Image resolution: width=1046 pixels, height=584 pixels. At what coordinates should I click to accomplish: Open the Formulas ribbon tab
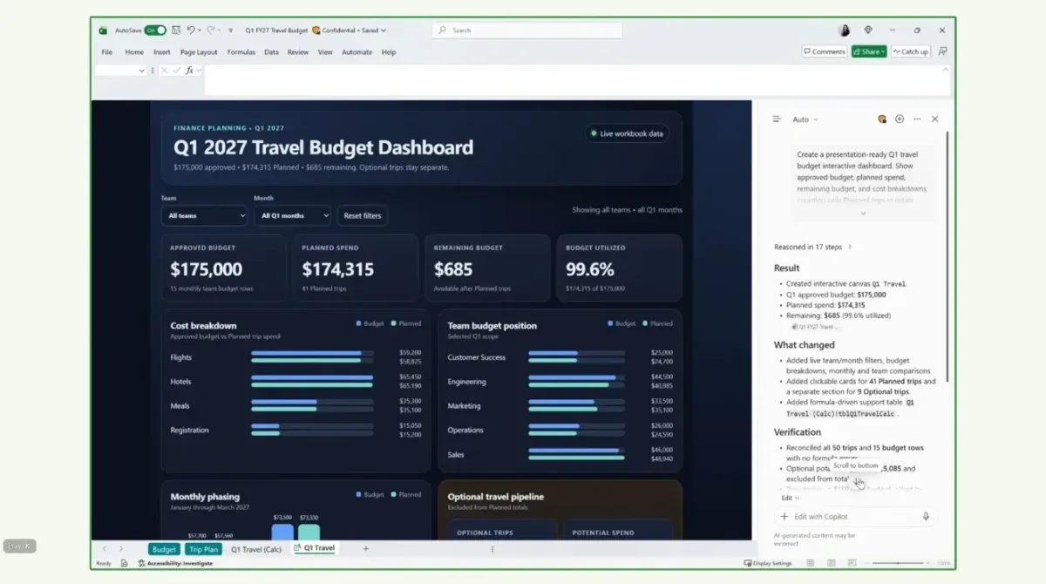point(241,52)
